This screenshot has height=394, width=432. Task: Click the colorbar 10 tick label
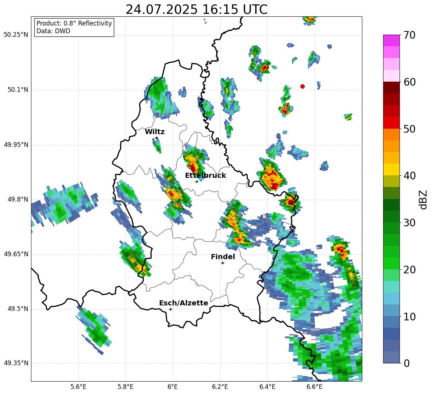409,316
